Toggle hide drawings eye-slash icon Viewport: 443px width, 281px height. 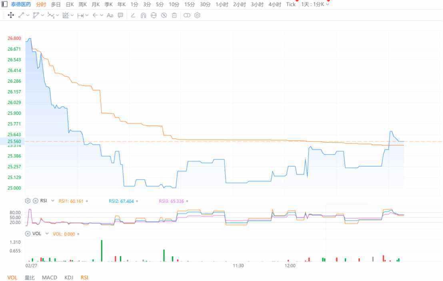pos(164,15)
